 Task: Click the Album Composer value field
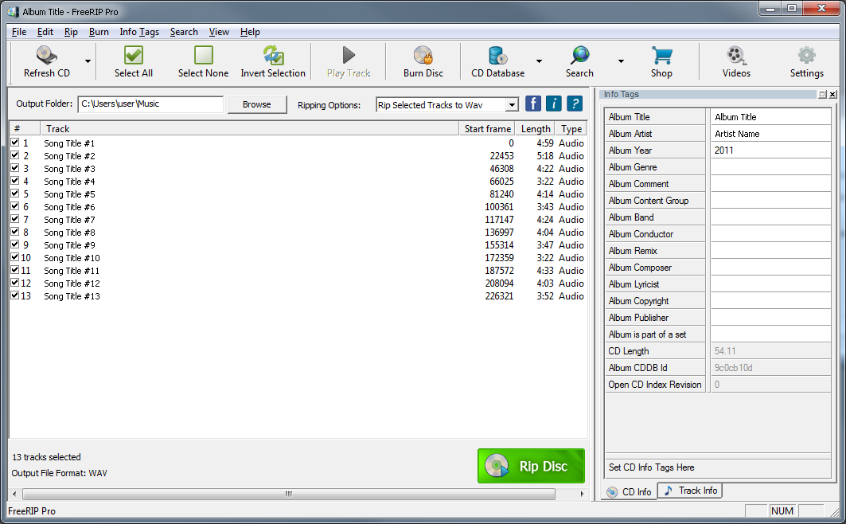click(770, 268)
